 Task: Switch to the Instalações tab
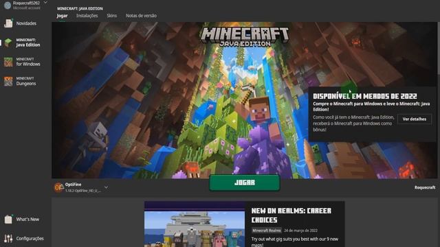click(87, 16)
